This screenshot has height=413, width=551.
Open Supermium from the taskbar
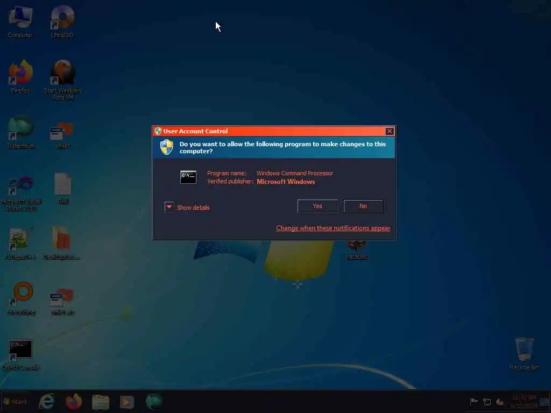coord(153,402)
